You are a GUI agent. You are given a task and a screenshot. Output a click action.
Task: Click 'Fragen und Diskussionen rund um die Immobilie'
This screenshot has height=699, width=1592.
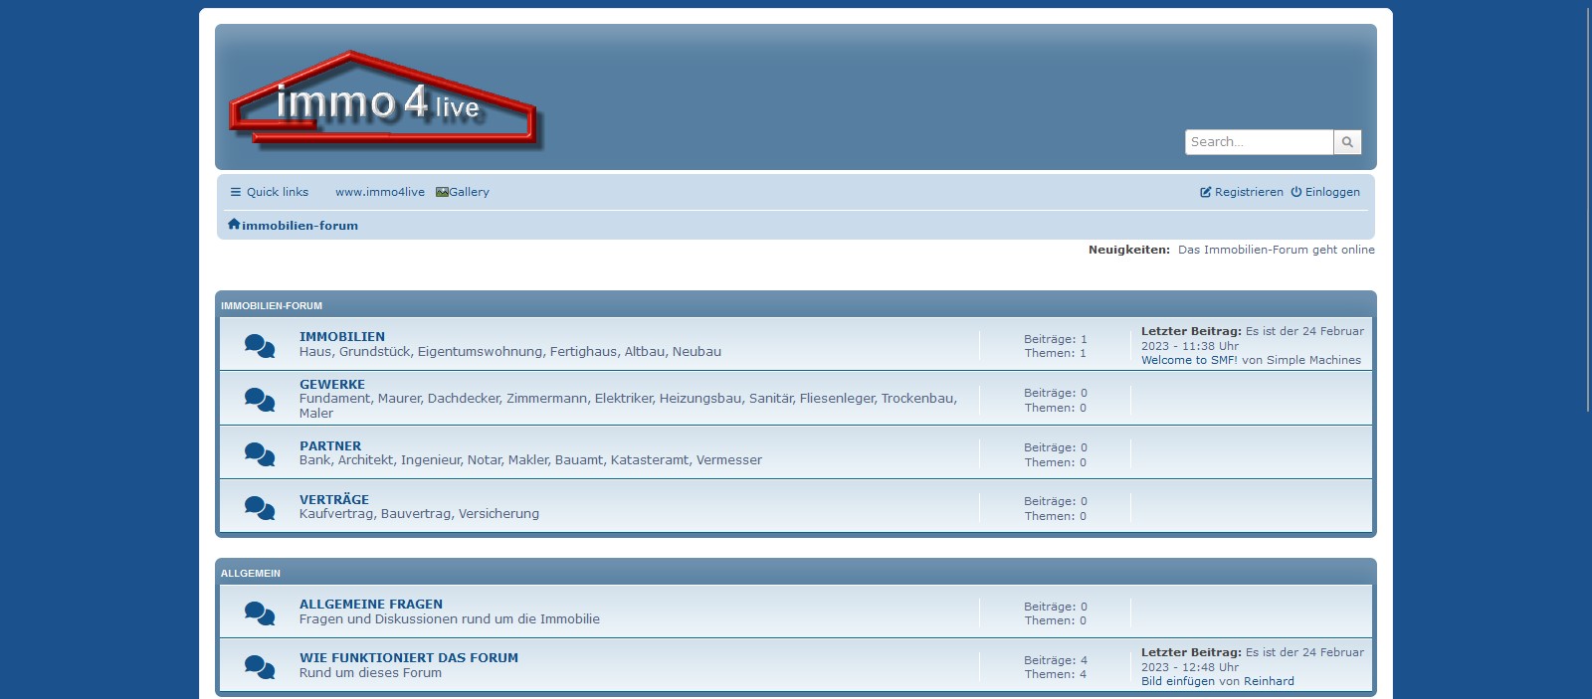pos(450,619)
